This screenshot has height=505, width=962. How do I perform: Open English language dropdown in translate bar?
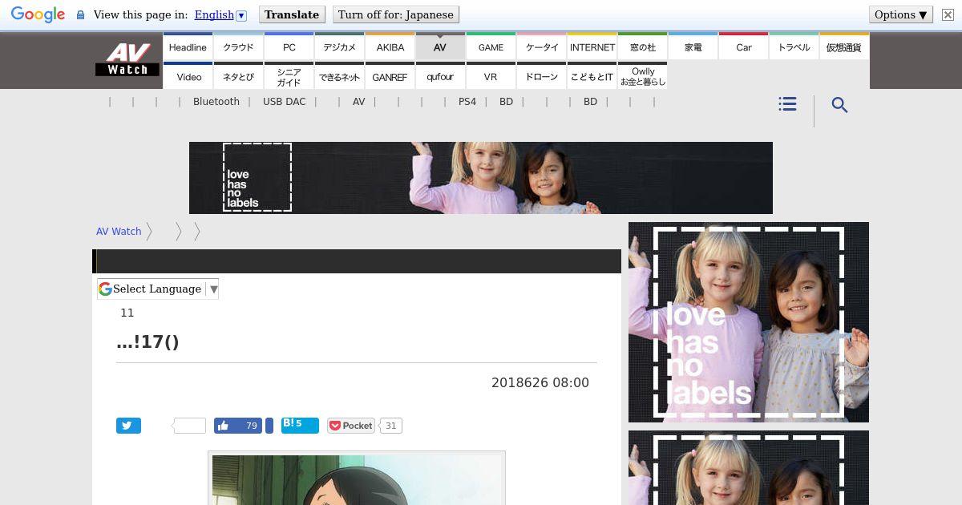click(x=220, y=14)
